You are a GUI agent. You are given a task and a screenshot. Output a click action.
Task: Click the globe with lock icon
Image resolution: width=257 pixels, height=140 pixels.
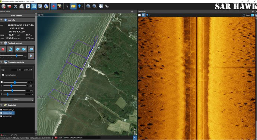46,6
